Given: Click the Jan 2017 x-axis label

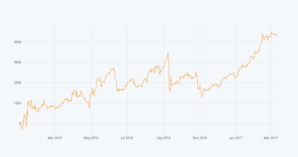Looking at the screenshot, I should tap(236, 138).
